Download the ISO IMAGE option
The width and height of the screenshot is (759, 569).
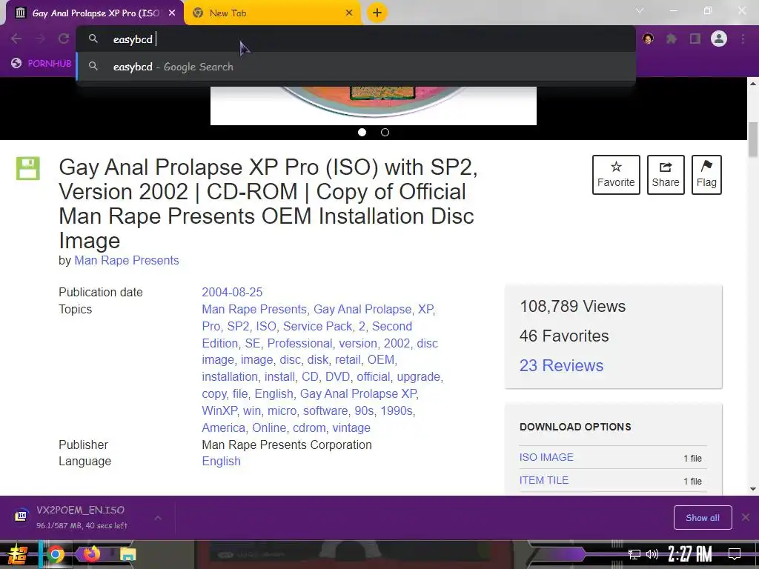546,457
